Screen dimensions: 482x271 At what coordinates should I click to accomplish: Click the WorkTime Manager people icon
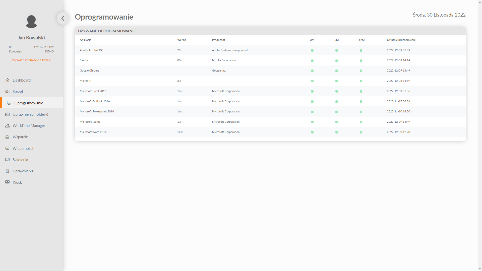(x=8, y=126)
